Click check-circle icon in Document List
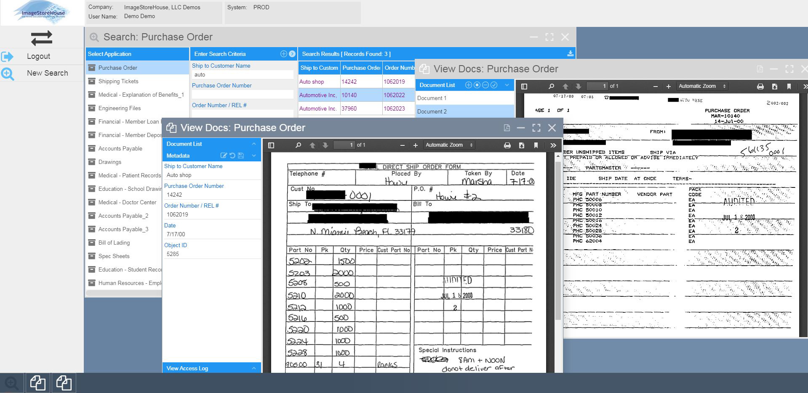Screen dimensions: 808x393 pyautogui.click(x=494, y=85)
